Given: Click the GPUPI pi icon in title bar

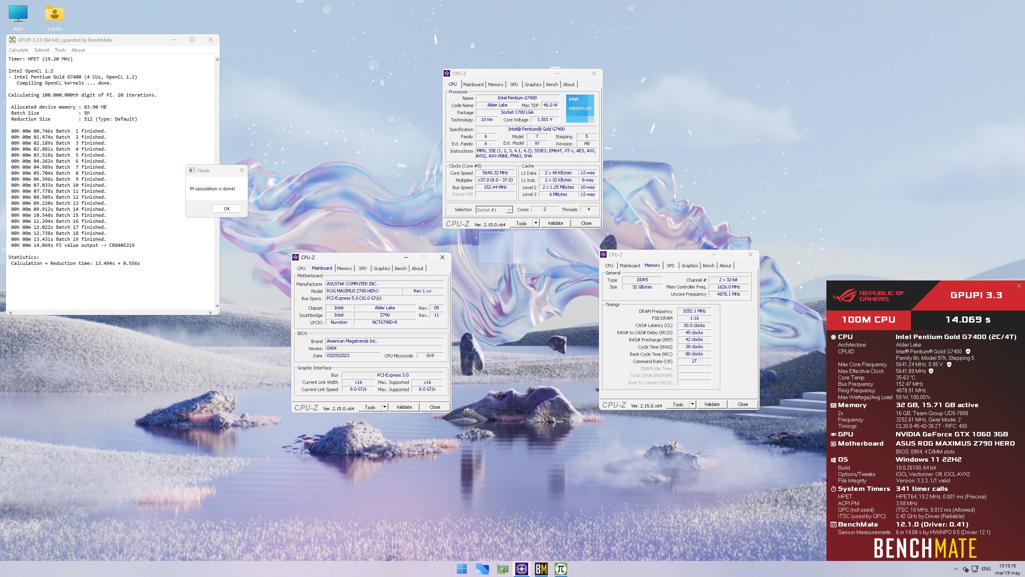Looking at the screenshot, I should 12,40.
